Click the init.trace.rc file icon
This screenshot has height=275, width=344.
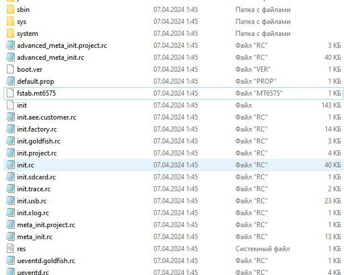10,188
